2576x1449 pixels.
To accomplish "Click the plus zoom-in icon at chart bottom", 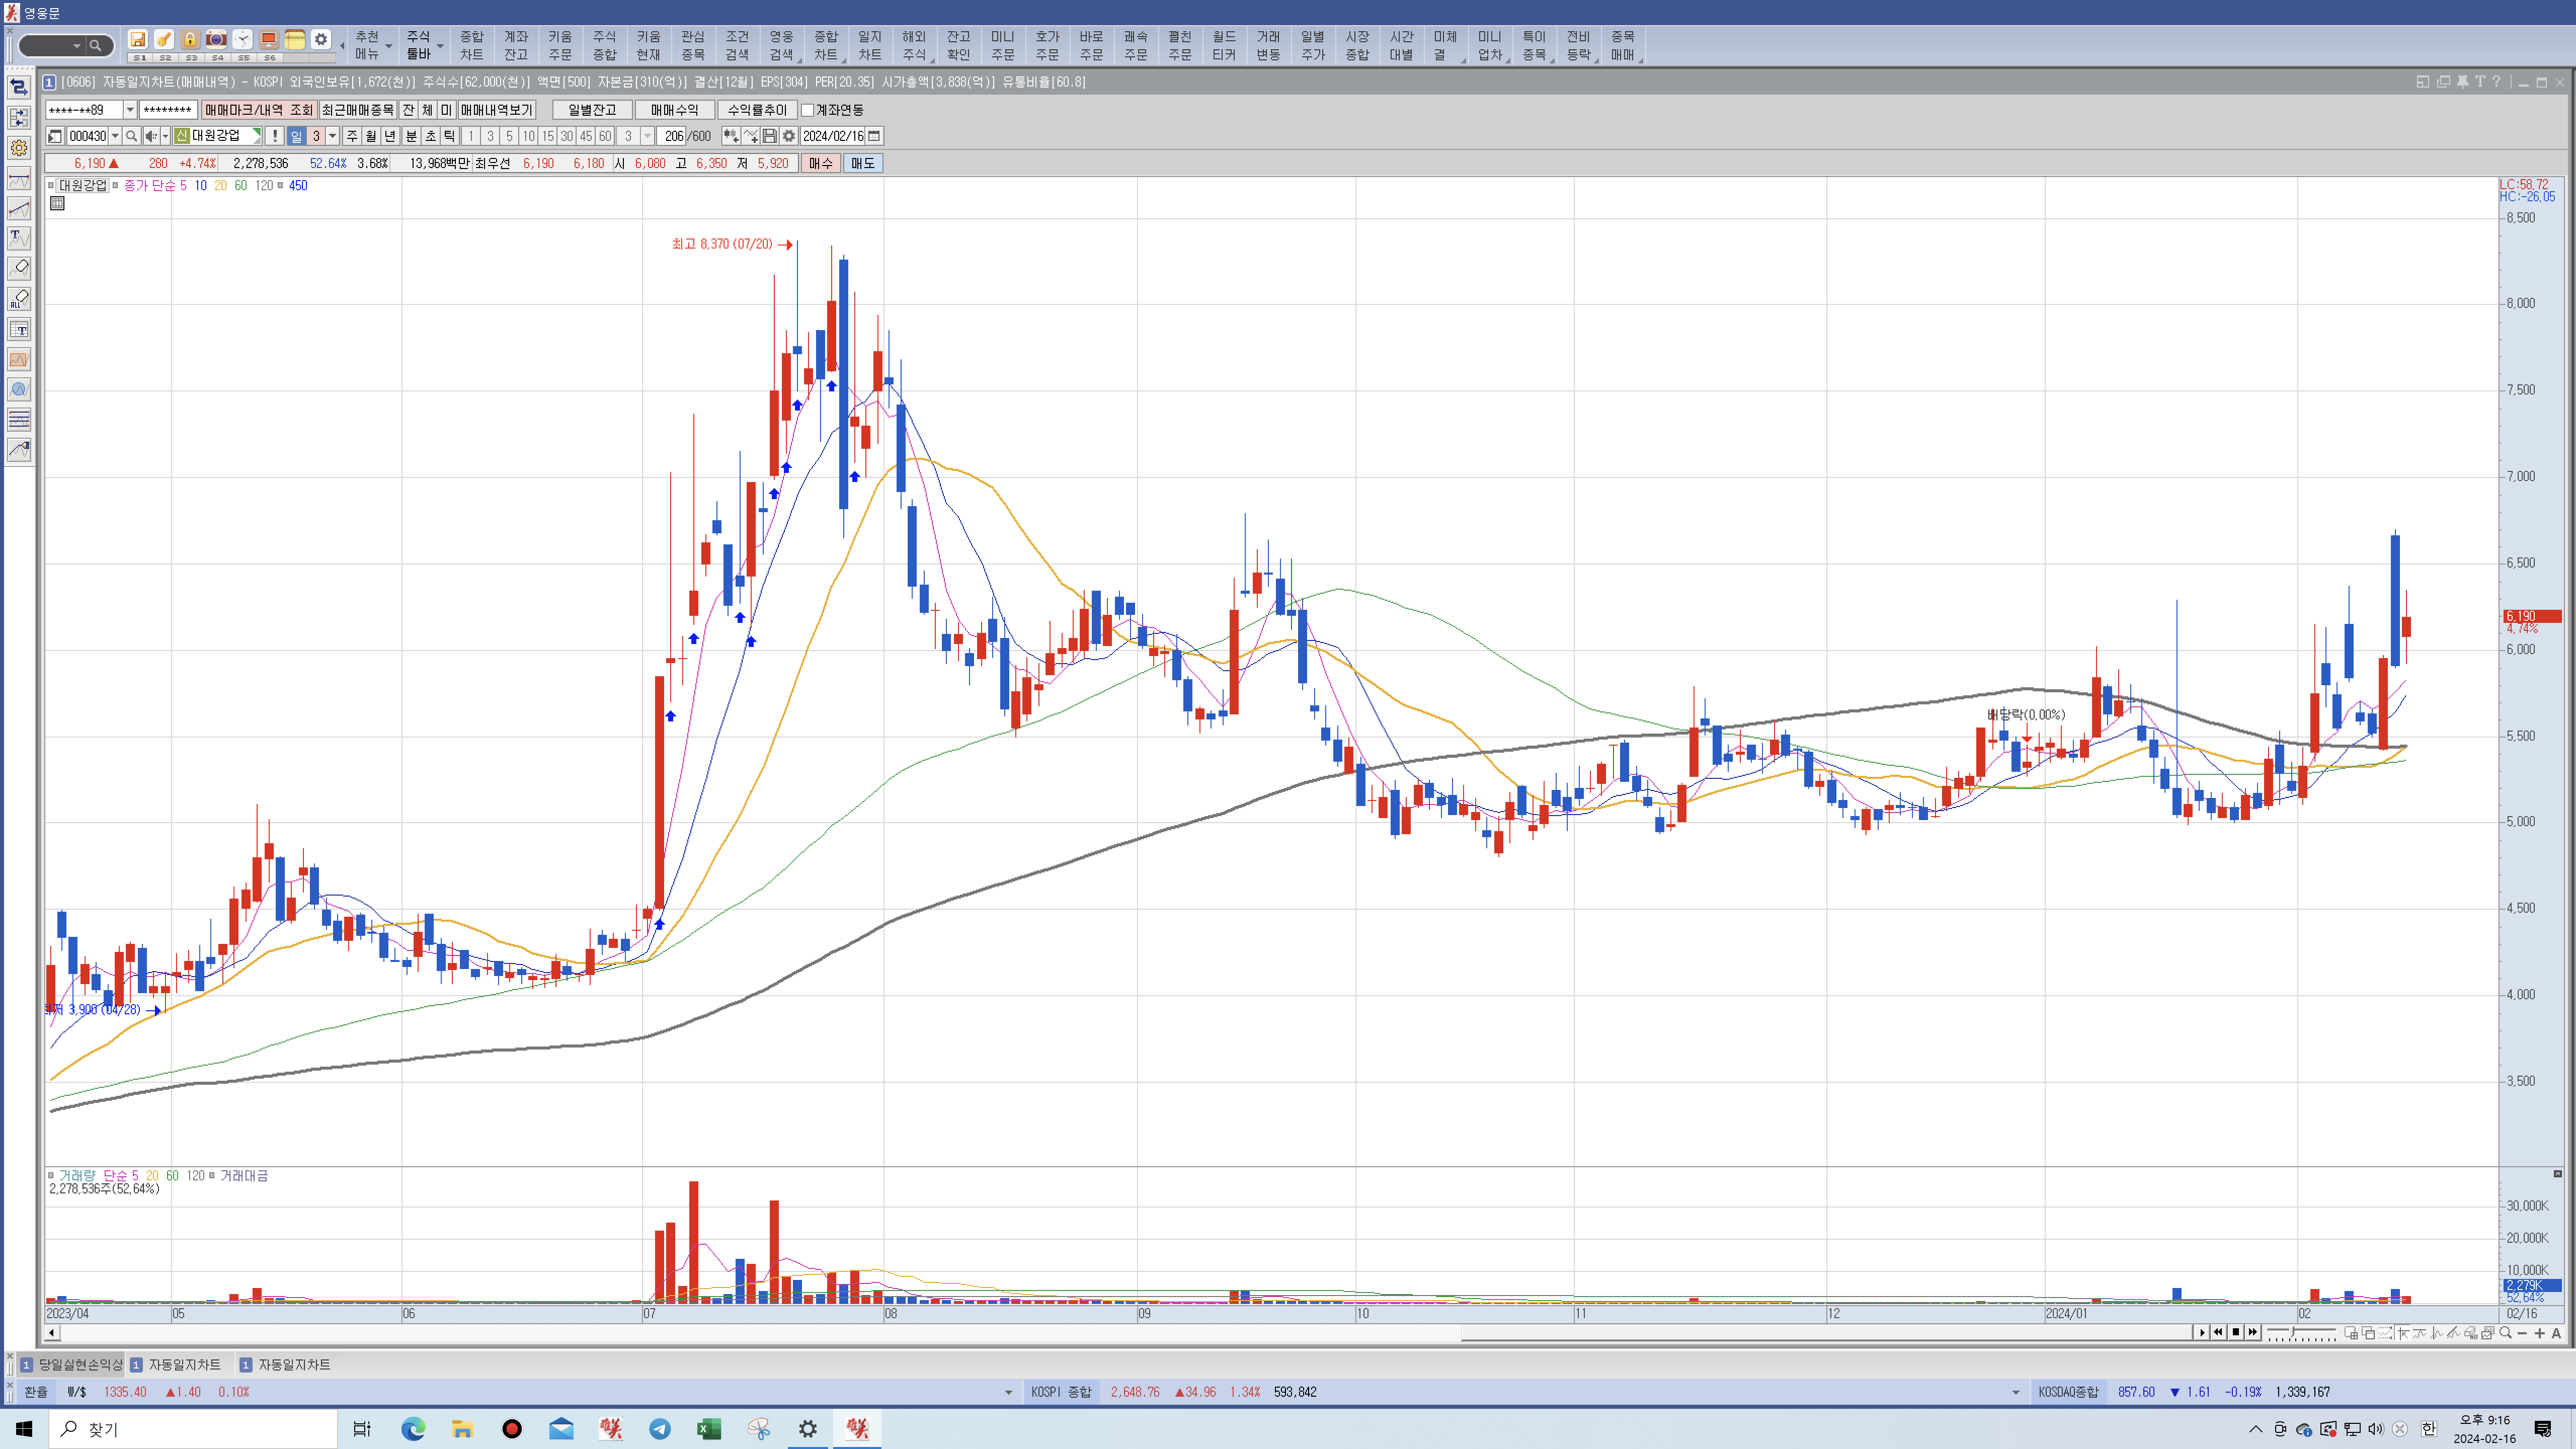I will pyautogui.click(x=2539, y=1333).
